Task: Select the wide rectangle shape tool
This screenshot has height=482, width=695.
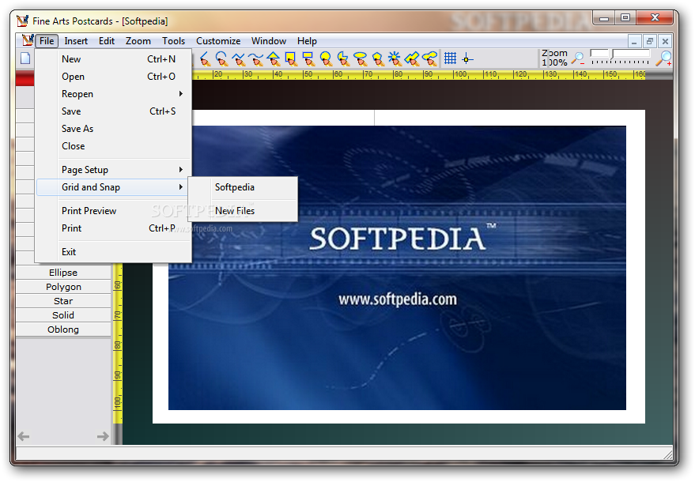Action: pos(308,58)
